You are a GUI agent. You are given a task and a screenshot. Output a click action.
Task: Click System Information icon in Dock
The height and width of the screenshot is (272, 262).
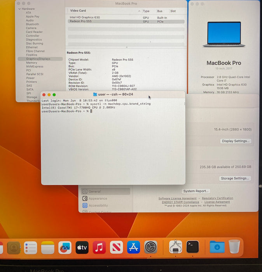coord(175,247)
